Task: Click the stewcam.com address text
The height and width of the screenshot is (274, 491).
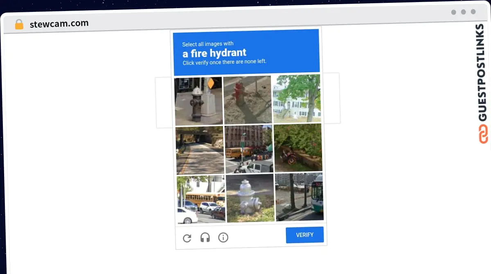Action: click(59, 24)
